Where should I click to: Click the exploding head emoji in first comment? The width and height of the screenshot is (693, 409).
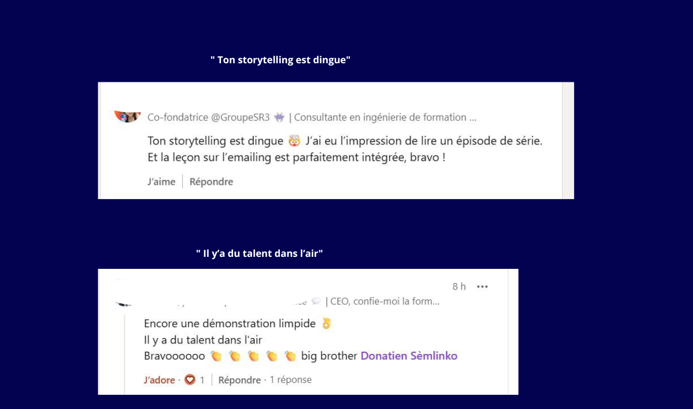294,141
